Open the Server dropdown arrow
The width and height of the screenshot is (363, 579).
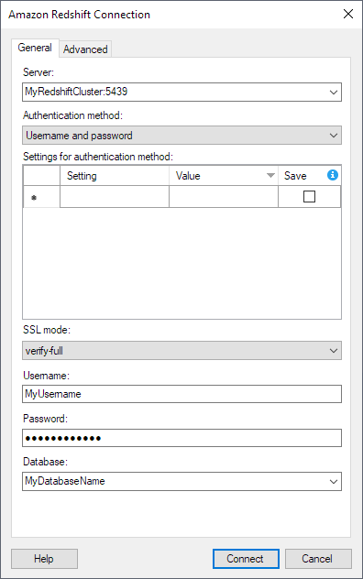pyautogui.click(x=334, y=92)
